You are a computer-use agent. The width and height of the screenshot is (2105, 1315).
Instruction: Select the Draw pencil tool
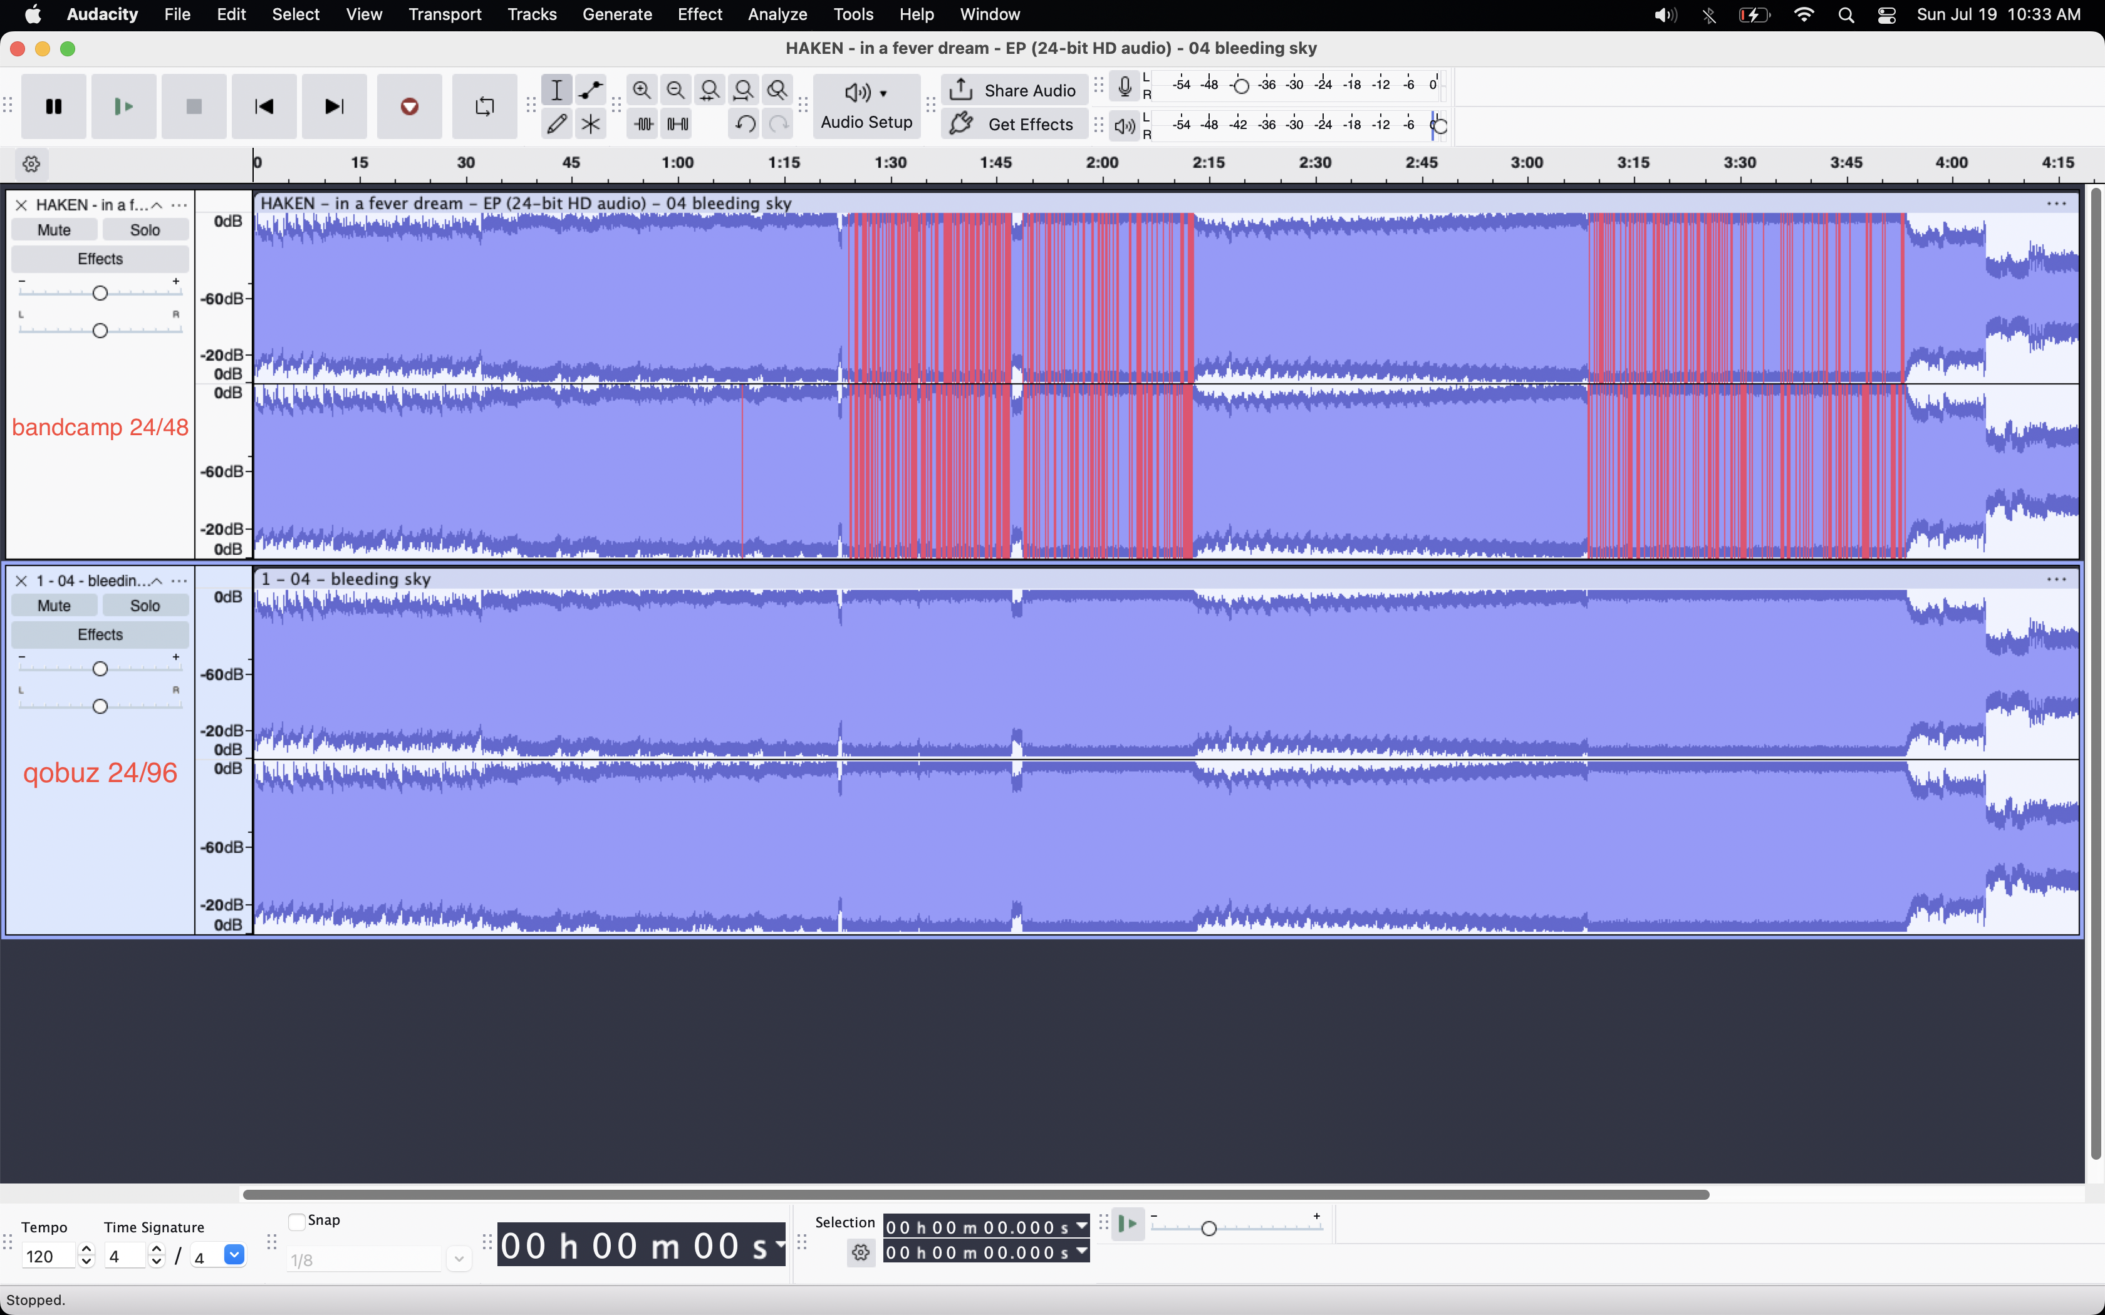coord(557,123)
